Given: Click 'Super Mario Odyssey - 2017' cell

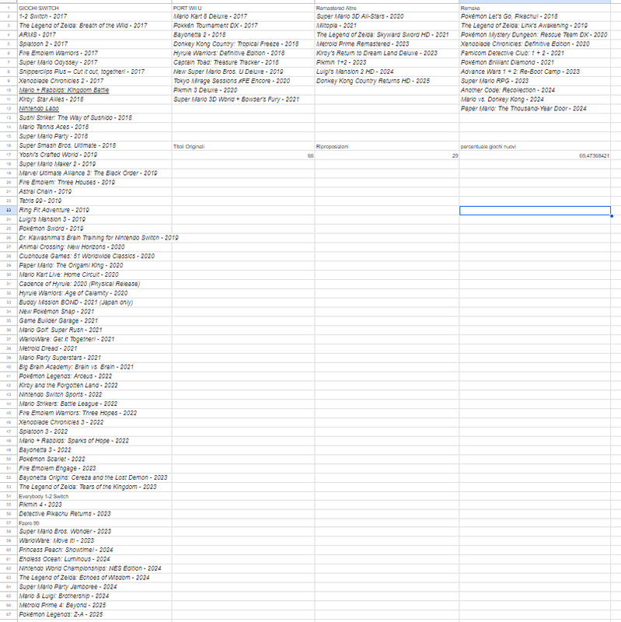Looking at the screenshot, I should pyautogui.click(x=94, y=62).
